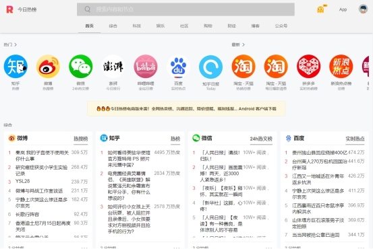This screenshot has height=249, width=373.
Task: Switch to the 娱乐 tab
Action: point(161,26)
